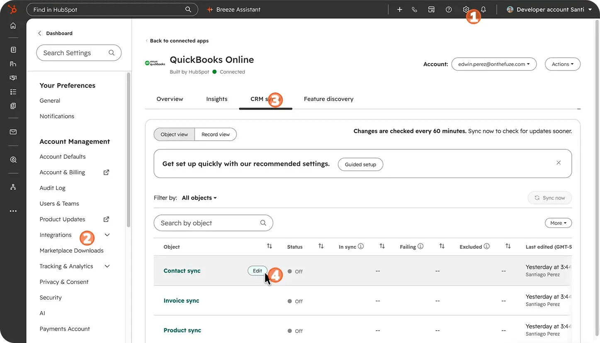Open the help question mark icon
Image resolution: width=600 pixels, height=343 pixels.
point(449,10)
